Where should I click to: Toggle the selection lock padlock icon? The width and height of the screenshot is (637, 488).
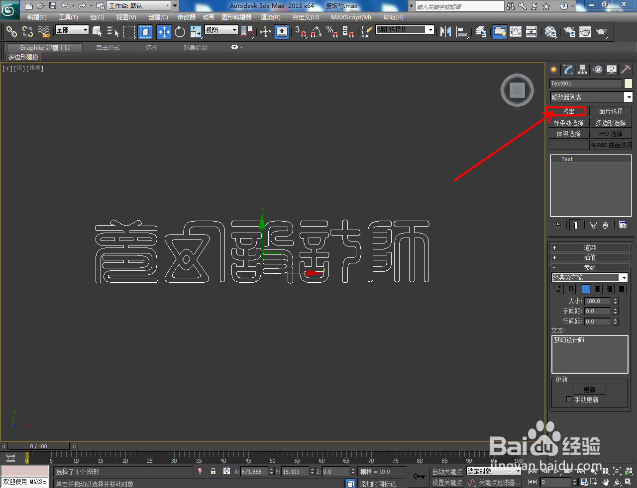tap(213, 472)
